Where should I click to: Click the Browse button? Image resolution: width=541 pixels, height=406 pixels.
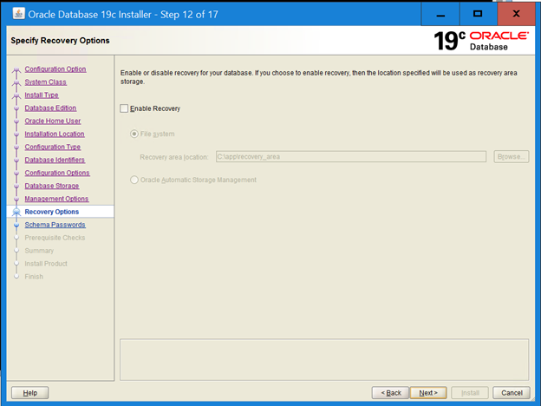[x=511, y=157]
